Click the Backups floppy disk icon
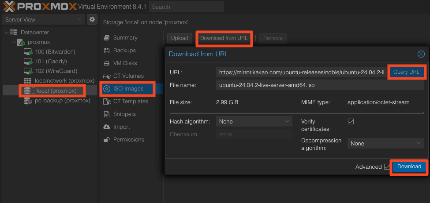The image size is (430, 203). coord(107,51)
